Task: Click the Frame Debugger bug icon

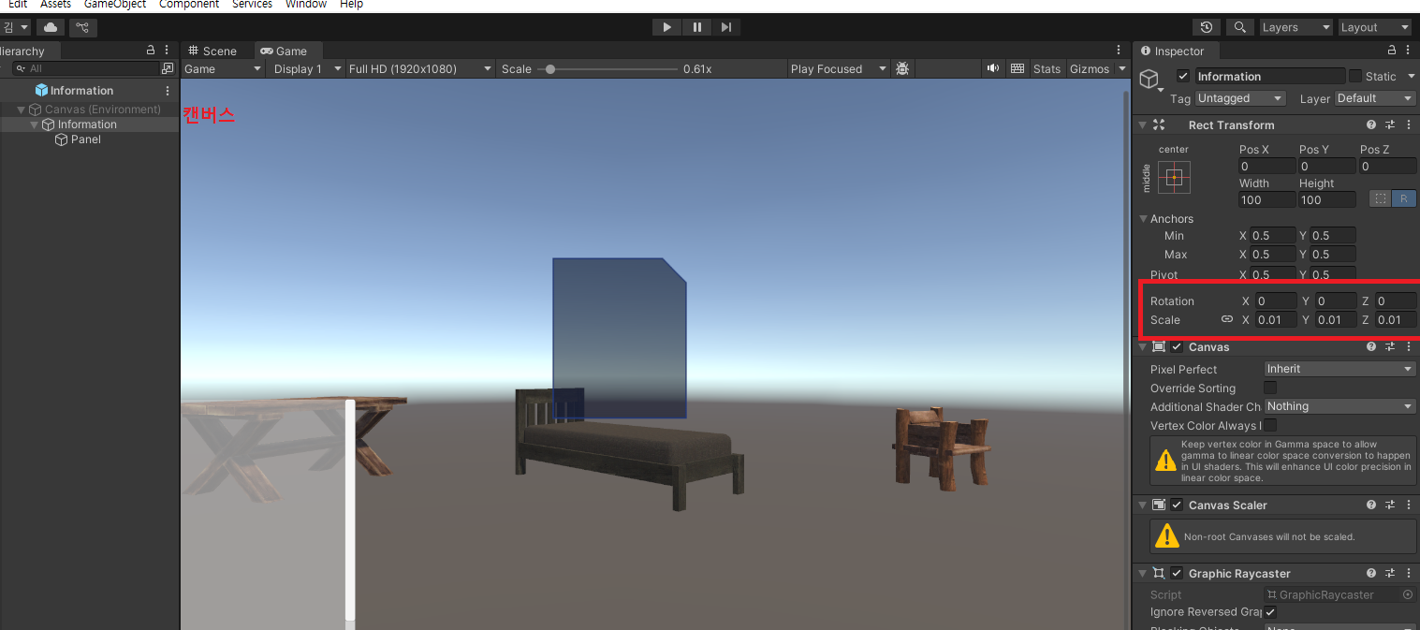Action: tap(902, 68)
